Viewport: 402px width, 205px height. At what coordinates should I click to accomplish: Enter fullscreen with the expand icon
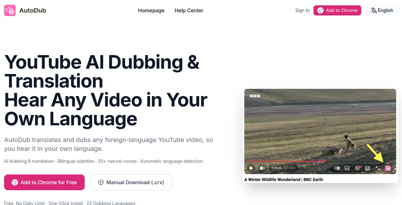(378, 168)
